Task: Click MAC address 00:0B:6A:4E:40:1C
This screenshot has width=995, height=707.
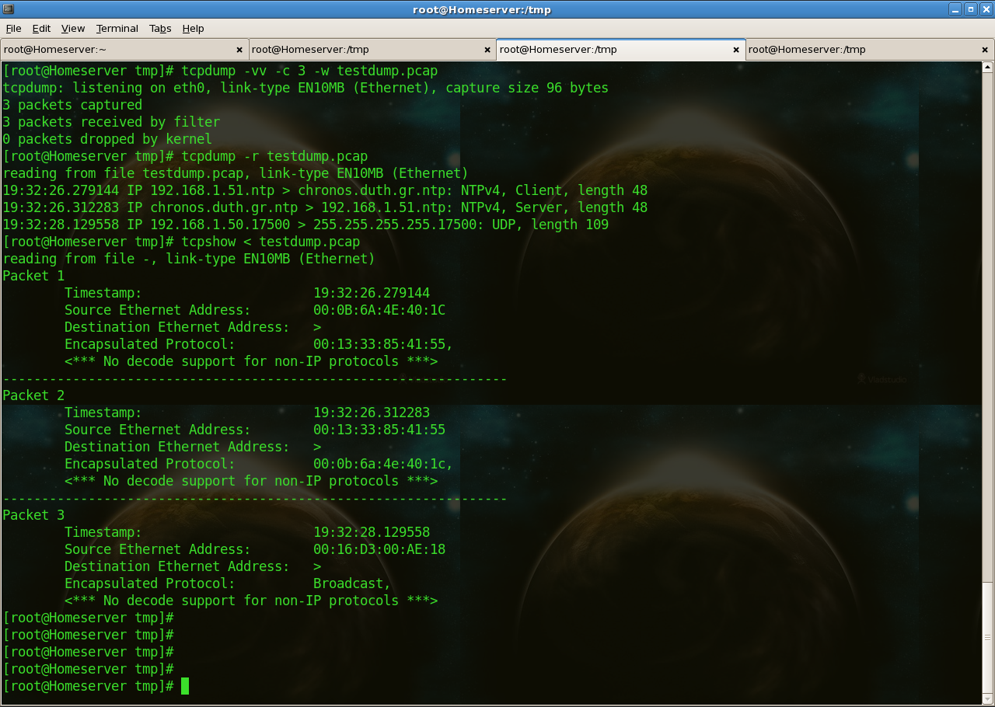Action: [379, 310]
